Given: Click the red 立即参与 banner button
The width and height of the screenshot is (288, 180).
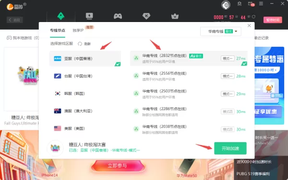Looking at the screenshot, I should click(x=118, y=166).
